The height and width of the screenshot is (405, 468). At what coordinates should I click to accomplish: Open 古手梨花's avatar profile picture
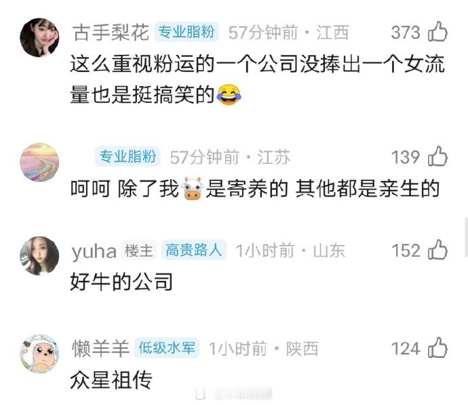click(39, 37)
